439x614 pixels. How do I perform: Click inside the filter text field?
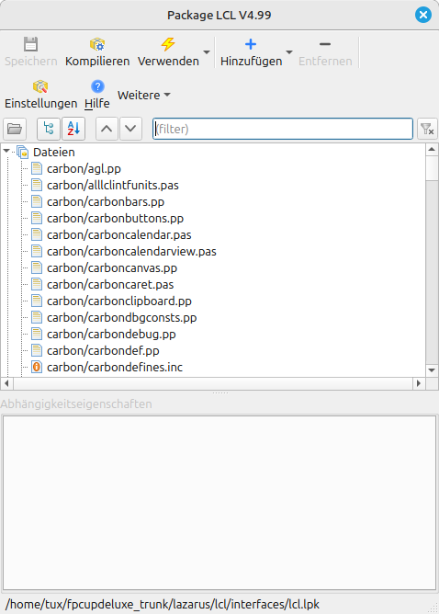pos(283,129)
